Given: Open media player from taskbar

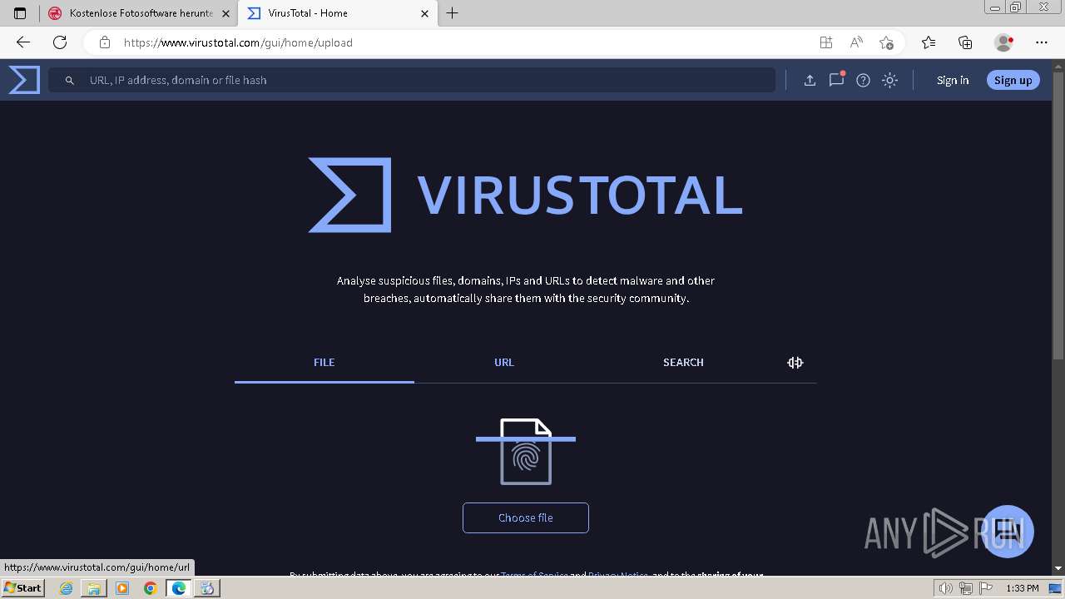Looking at the screenshot, I should coord(122,588).
